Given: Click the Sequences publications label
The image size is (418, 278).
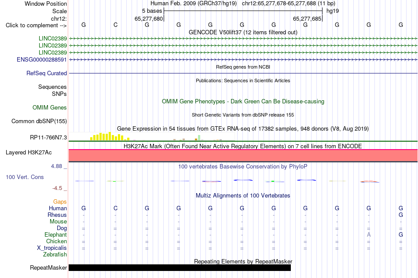Looking at the screenshot, I should click(52, 87).
